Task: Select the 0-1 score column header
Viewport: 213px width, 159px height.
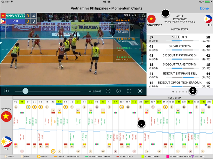Action: pyautogui.click(x=22, y=102)
